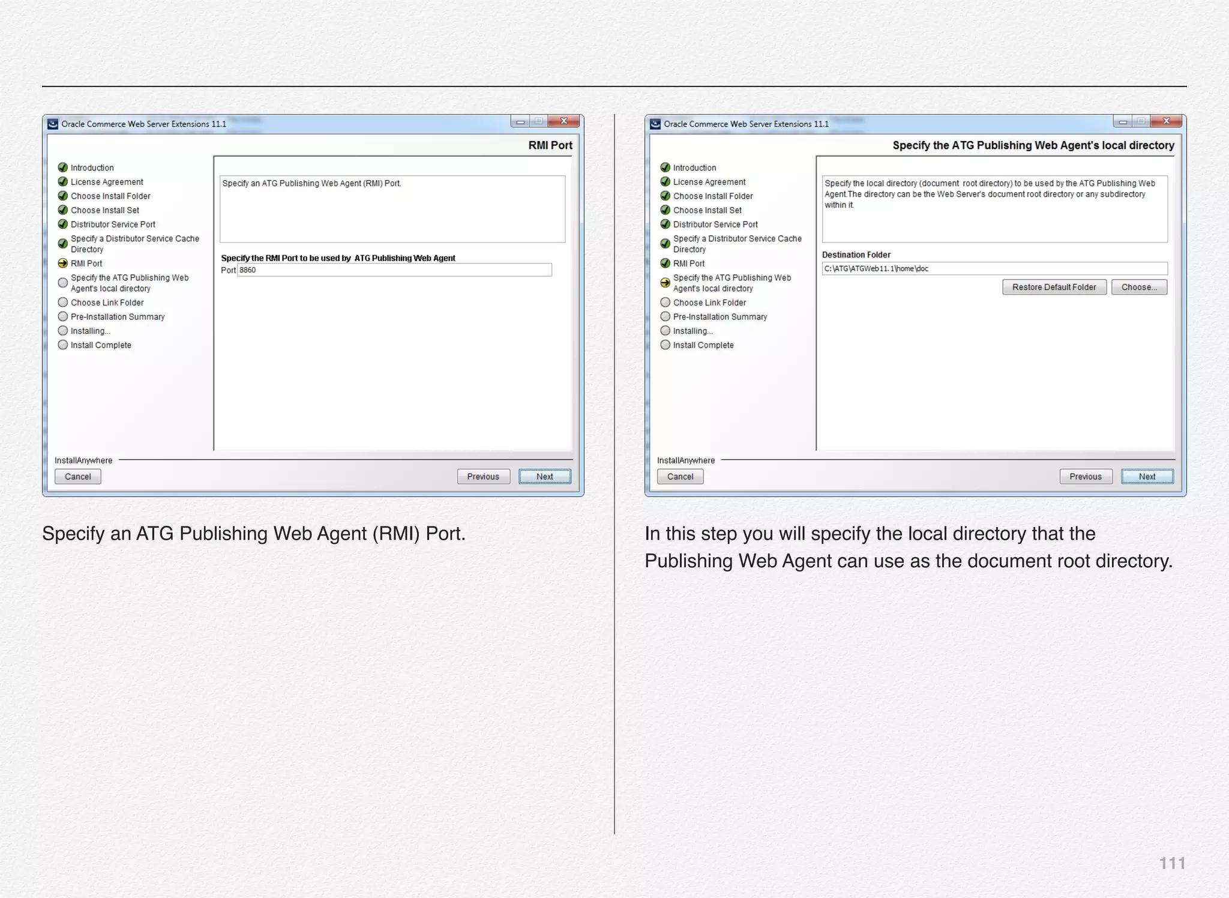Viewport: 1229px width, 898px height.
Task: Click Next in the RMI Port window
Action: coord(544,477)
